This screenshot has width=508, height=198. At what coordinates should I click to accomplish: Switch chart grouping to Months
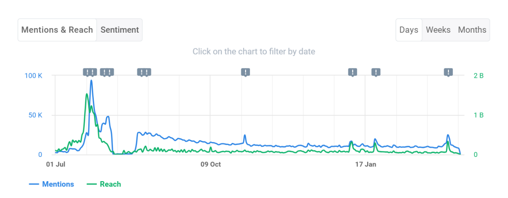(472, 30)
